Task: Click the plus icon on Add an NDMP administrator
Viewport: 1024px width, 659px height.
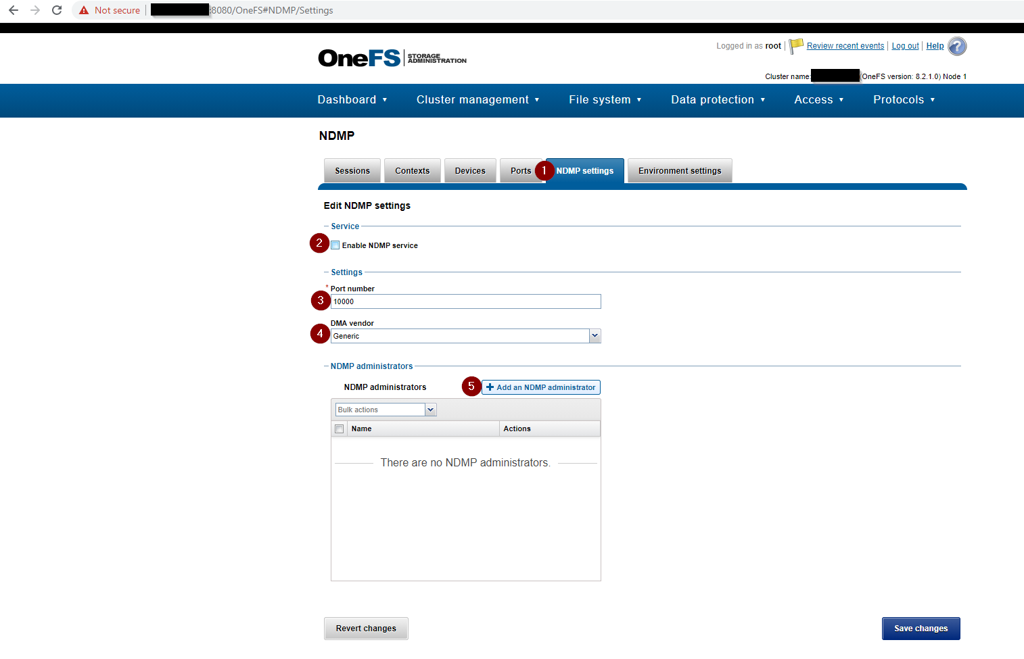Action: [x=490, y=387]
